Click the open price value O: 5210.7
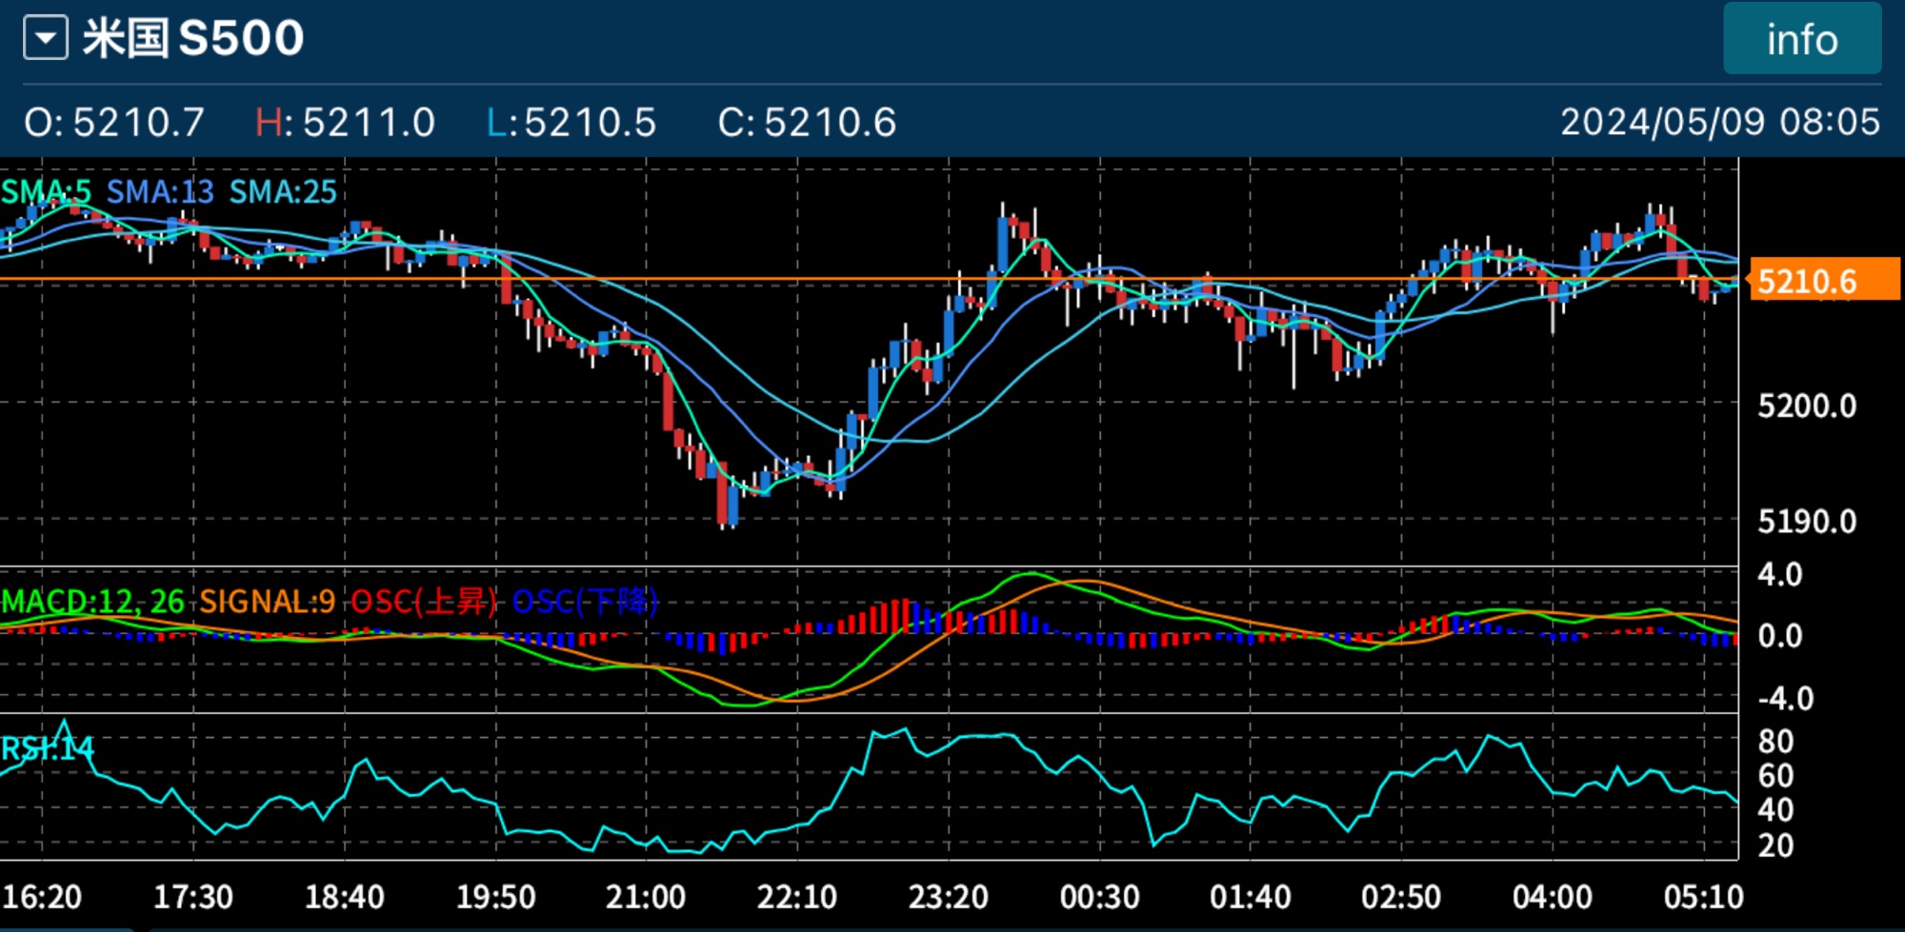The width and height of the screenshot is (1905, 932). [114, 123]
